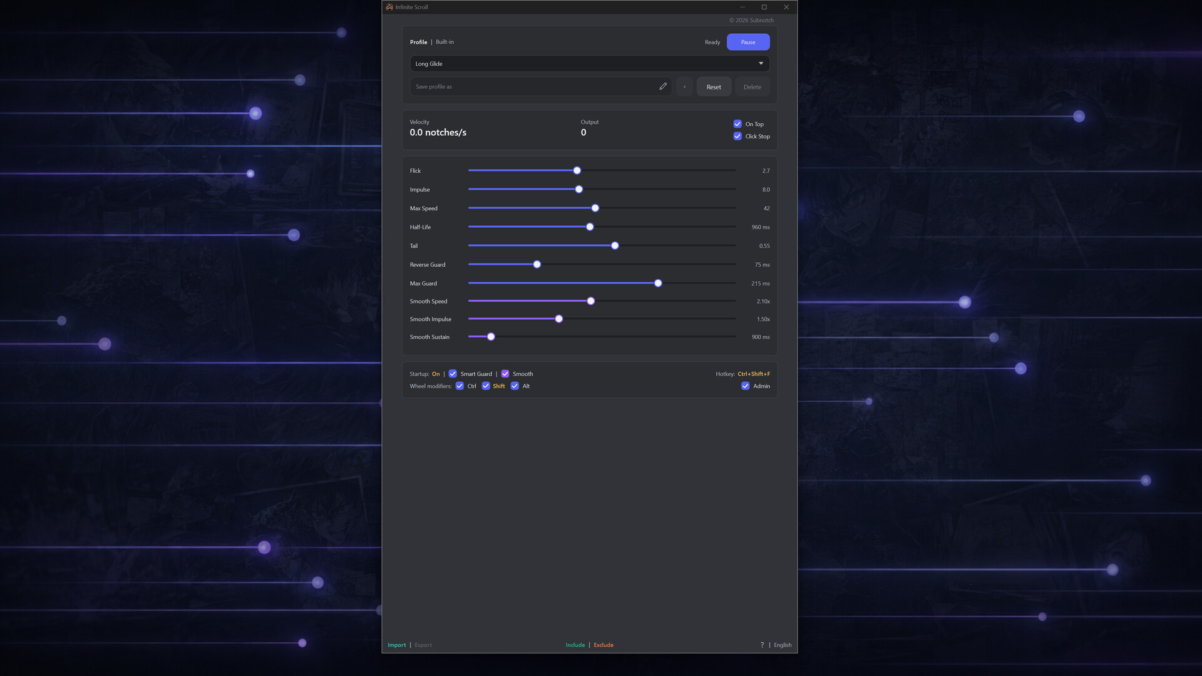Click the Half-Life value 960 ms
This screenshot has width=1202, height=676.
[x=761, y=227]
